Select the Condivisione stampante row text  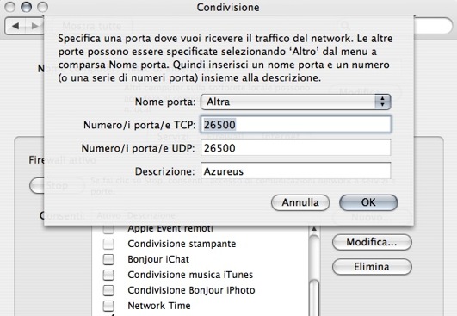coord(182,244)
